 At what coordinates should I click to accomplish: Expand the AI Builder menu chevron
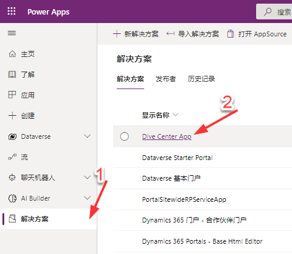coord(88,198)
